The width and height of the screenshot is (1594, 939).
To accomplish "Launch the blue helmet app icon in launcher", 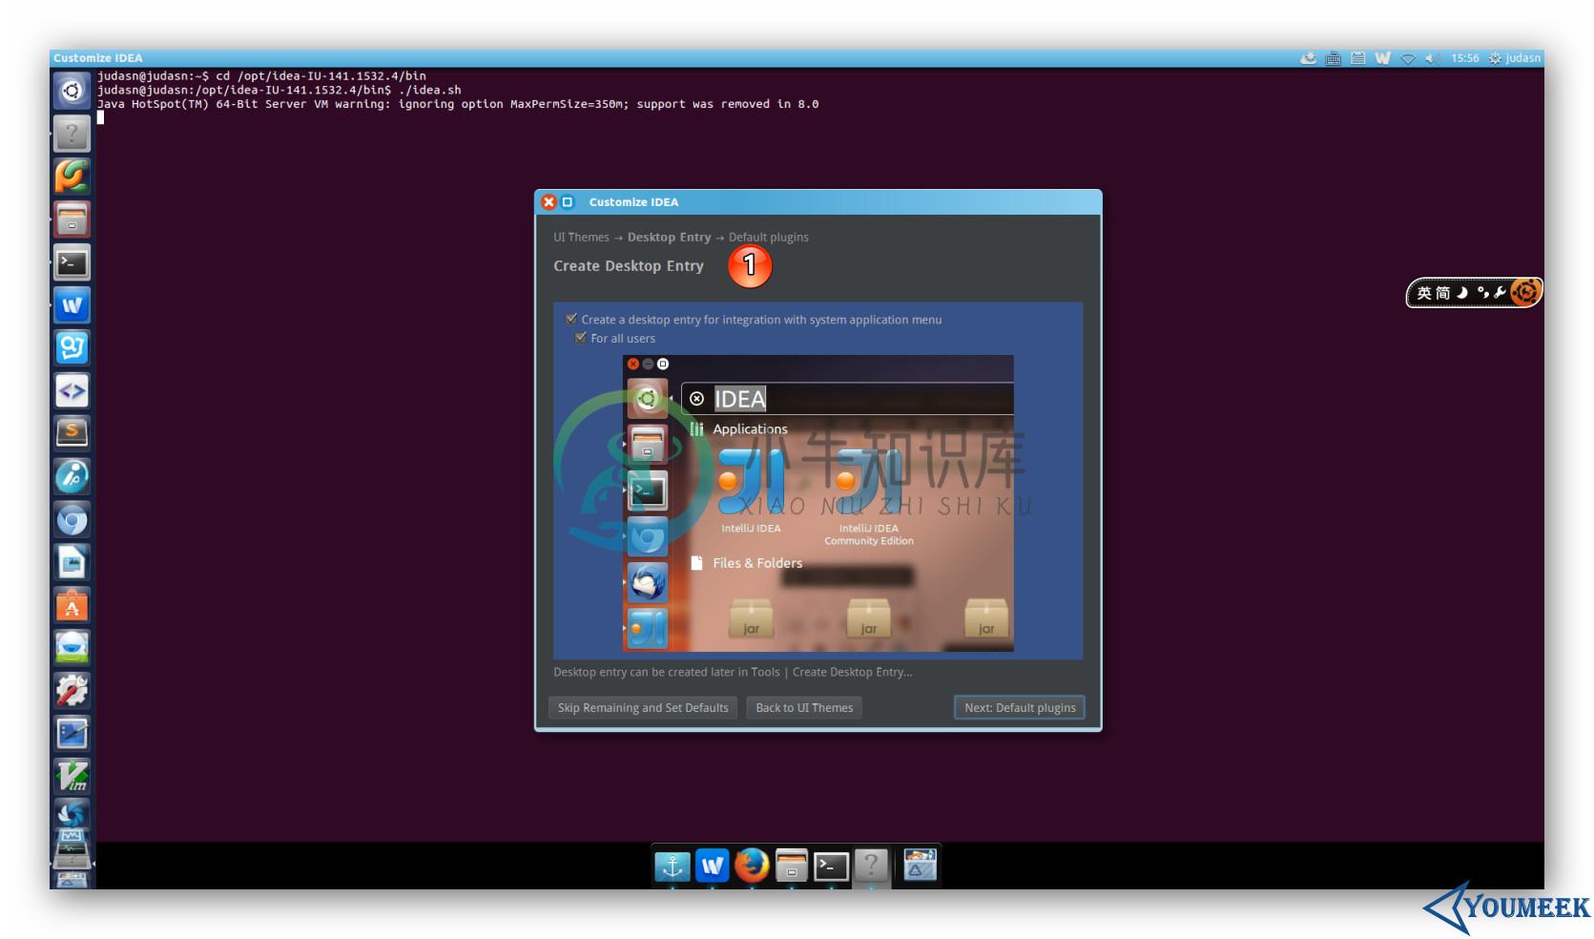I will [72, 648].
